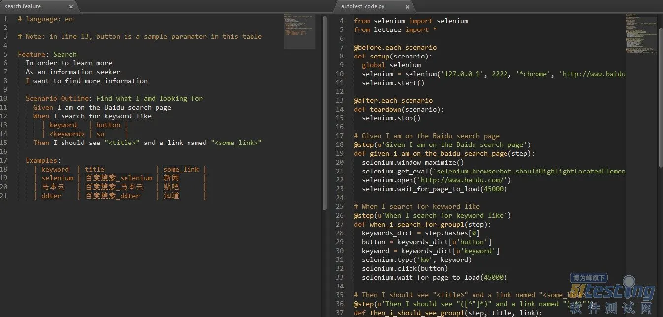Click wait_for_page_to_load(45000) on line 23
The height and width of the screenshot is (317, 663).
435,189
